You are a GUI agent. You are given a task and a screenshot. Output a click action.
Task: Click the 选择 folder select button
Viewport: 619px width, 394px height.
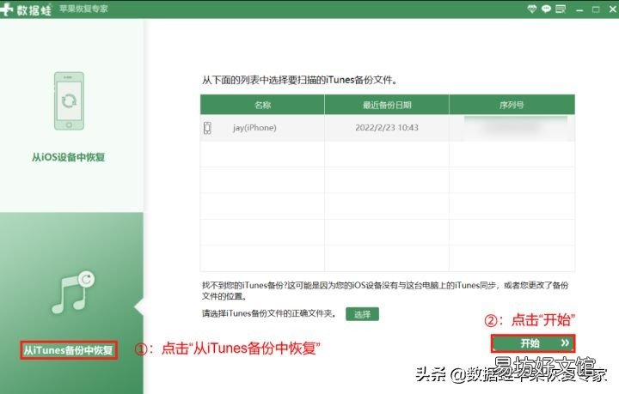tap(362, 314)
